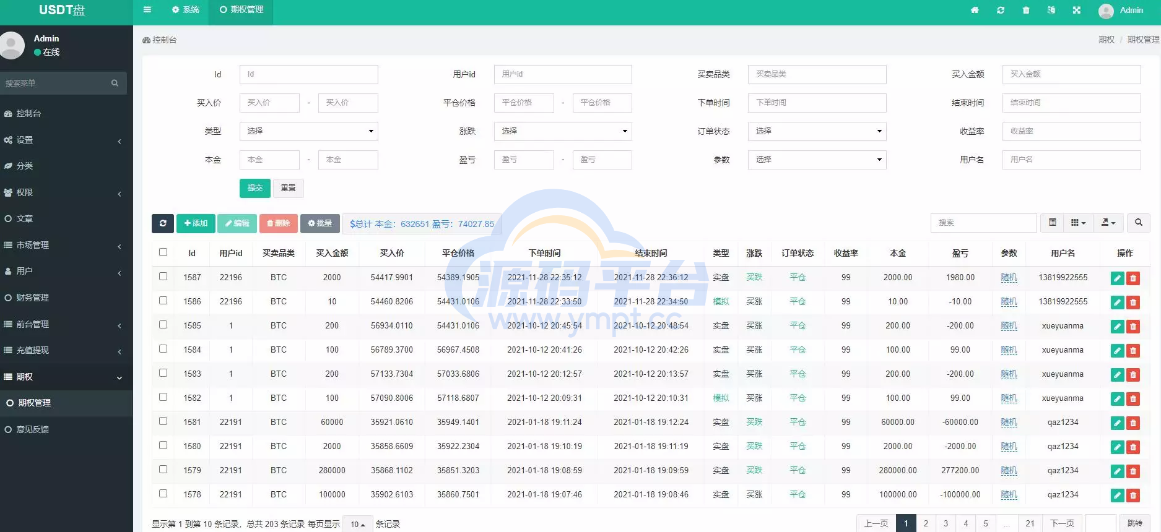Click the 提交 submit button
The image size is (1161, 532).
click(x=255, y=188)
